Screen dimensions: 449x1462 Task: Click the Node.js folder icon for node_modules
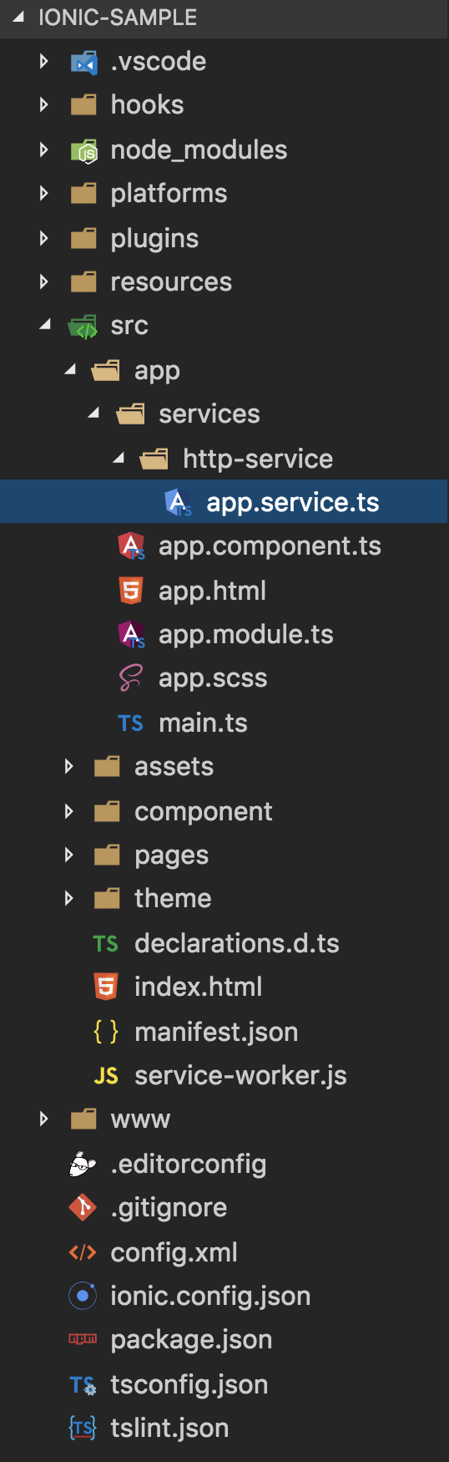click(83, 150)
